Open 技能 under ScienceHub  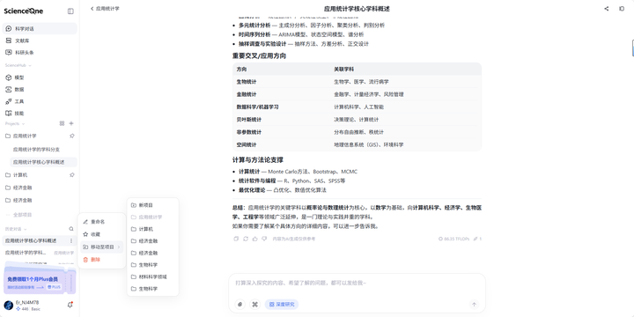click(x=40, y=114)
